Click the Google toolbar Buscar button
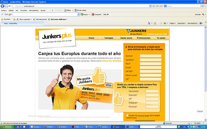The height and width of the screenshot is (129, 207). coord(84,14)
